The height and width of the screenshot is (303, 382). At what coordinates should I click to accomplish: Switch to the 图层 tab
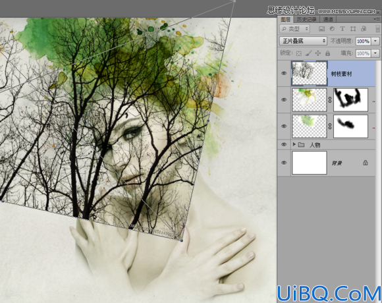pyautogui.click(x=286, y=19)
